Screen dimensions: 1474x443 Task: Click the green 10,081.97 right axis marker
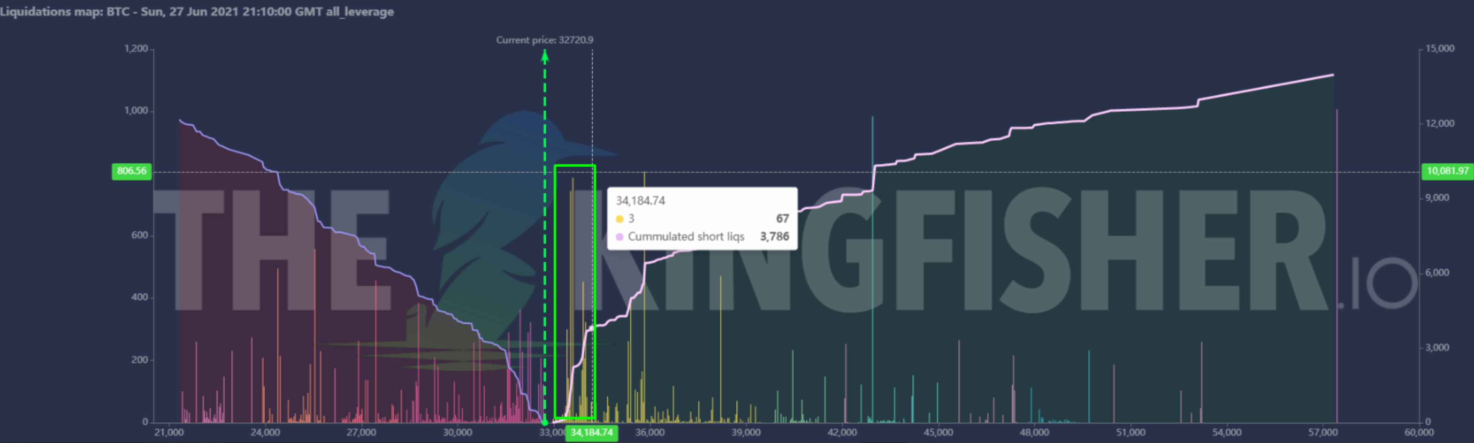pyautogui.click(x=1447, y=171)
